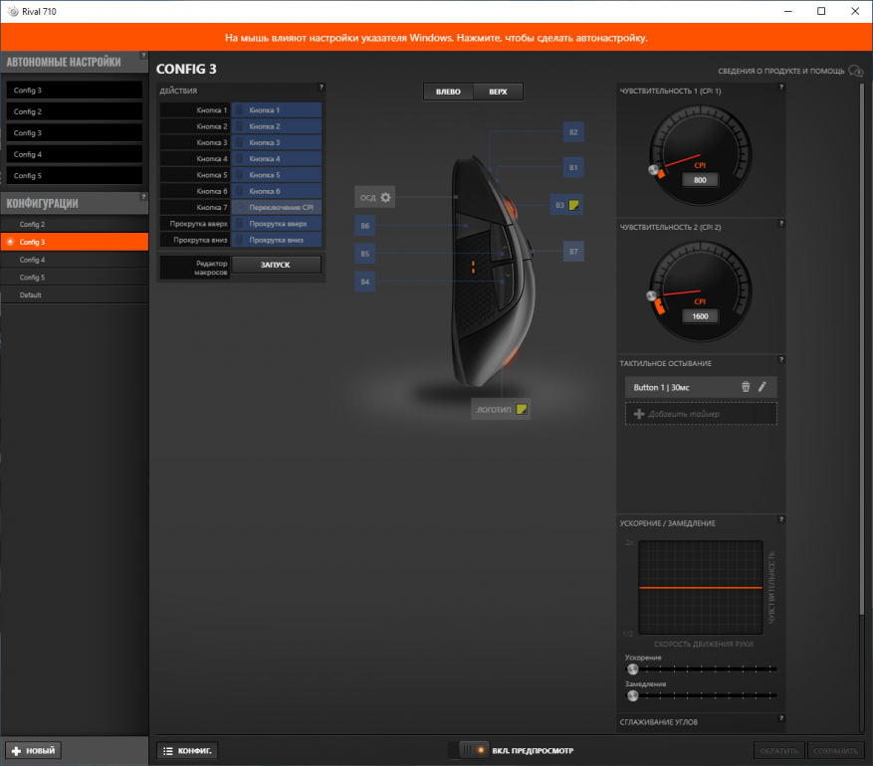Click the acceleration curve graph
873x766 pixels.
click(701, 588)
